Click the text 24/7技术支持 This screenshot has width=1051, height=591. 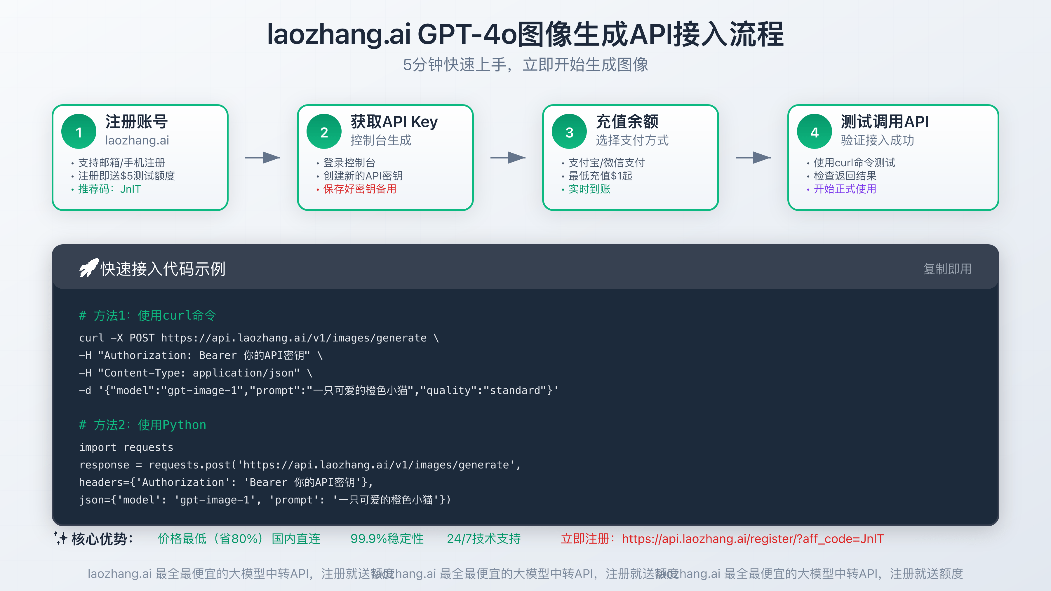pos(484,539)
